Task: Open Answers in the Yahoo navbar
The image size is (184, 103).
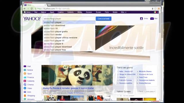Action: click(89, 12)
